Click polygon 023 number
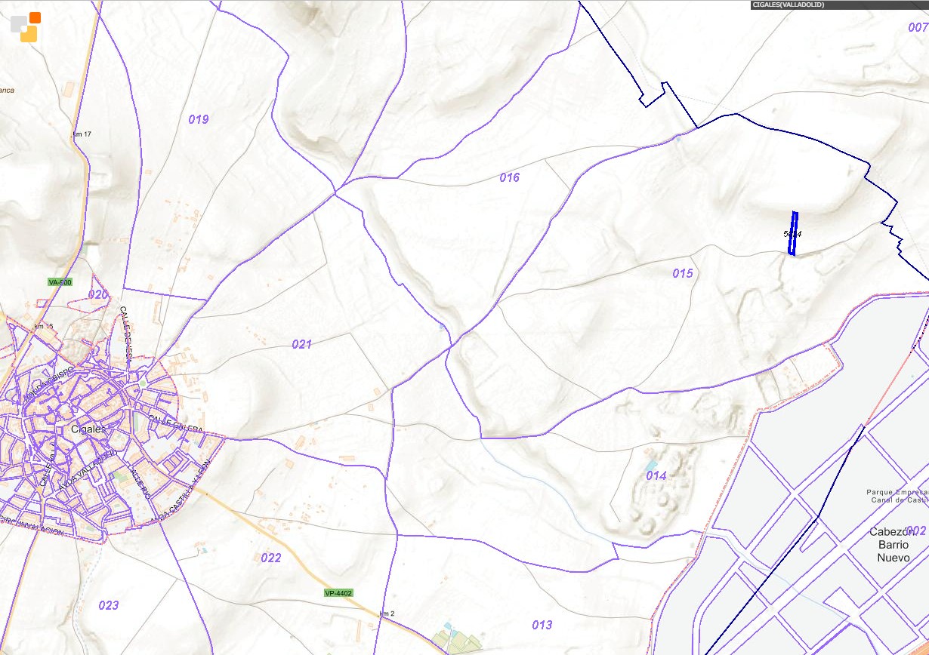The image size is (929, 655). click(109, 605)
